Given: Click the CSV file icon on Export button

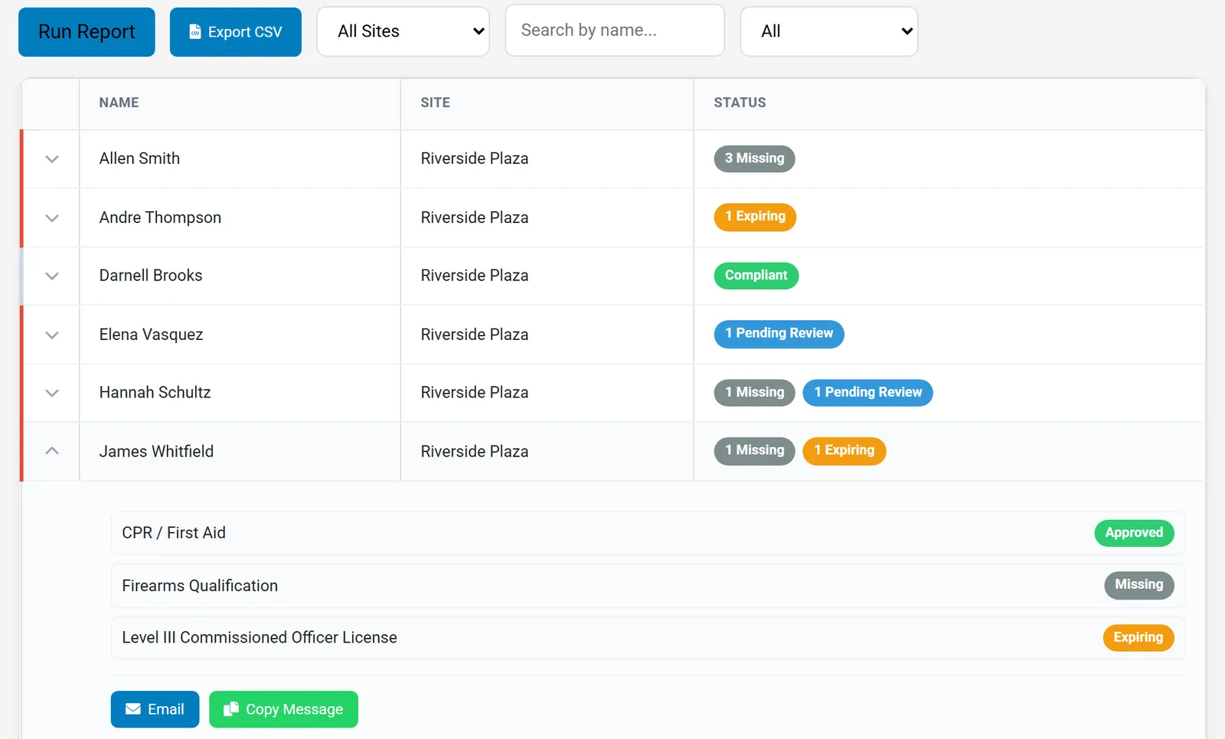Looking at the screenshot, I should click(x=195, y=31).
